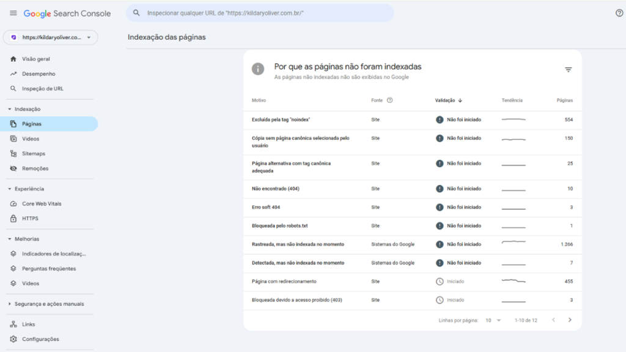
Task: Open Erro soft 404 row
Action: (x=413, y=207)
